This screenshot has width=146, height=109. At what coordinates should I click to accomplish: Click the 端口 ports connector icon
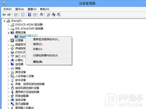pos(12,56)
